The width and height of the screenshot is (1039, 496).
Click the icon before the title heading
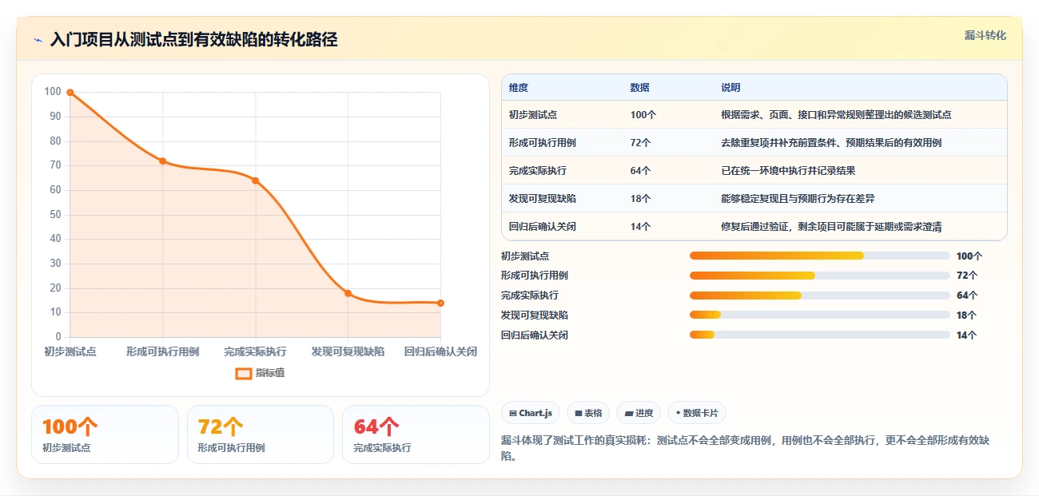[x=38, y=40]
